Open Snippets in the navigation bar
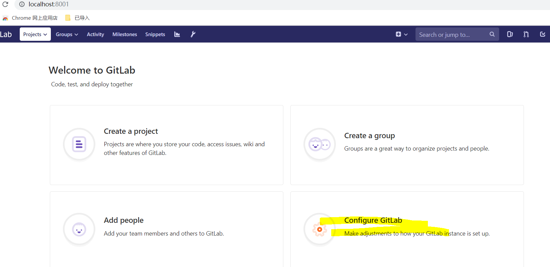This screenshot has height=267, width=550. click(155, 34)
